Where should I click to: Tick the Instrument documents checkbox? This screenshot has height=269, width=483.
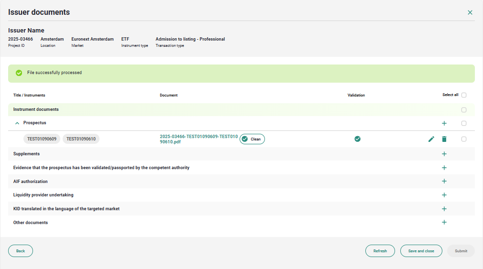pyautogui.click(x=464, y=110)
